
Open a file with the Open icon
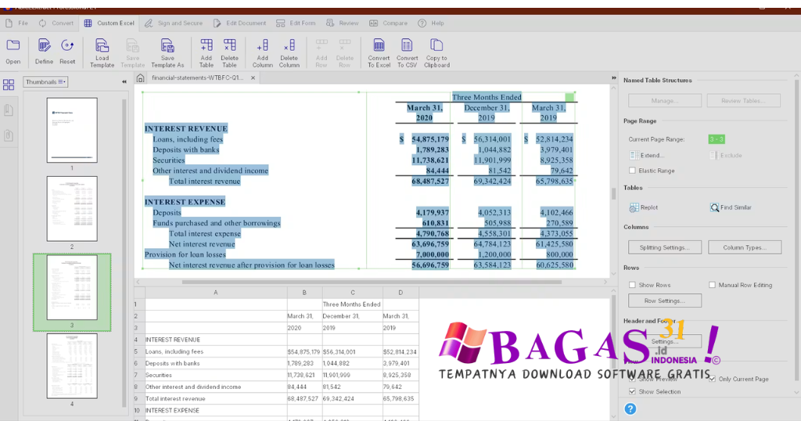point(13,51)
